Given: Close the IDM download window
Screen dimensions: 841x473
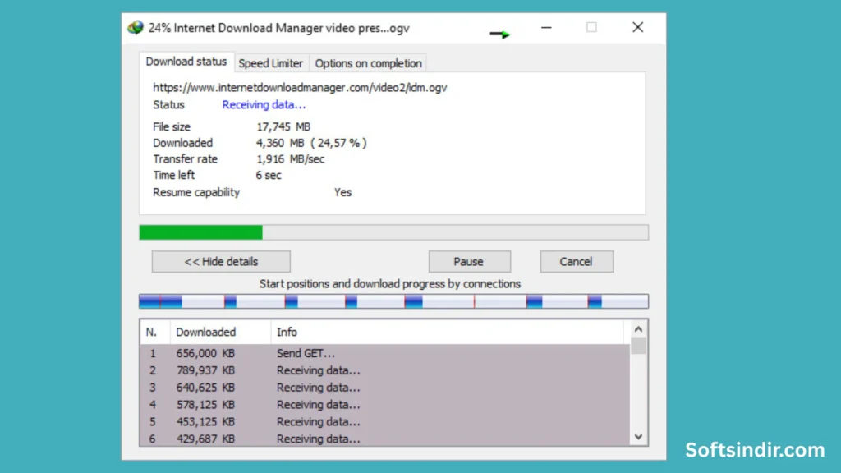Looking at the screenshot, I should point(637,27).
